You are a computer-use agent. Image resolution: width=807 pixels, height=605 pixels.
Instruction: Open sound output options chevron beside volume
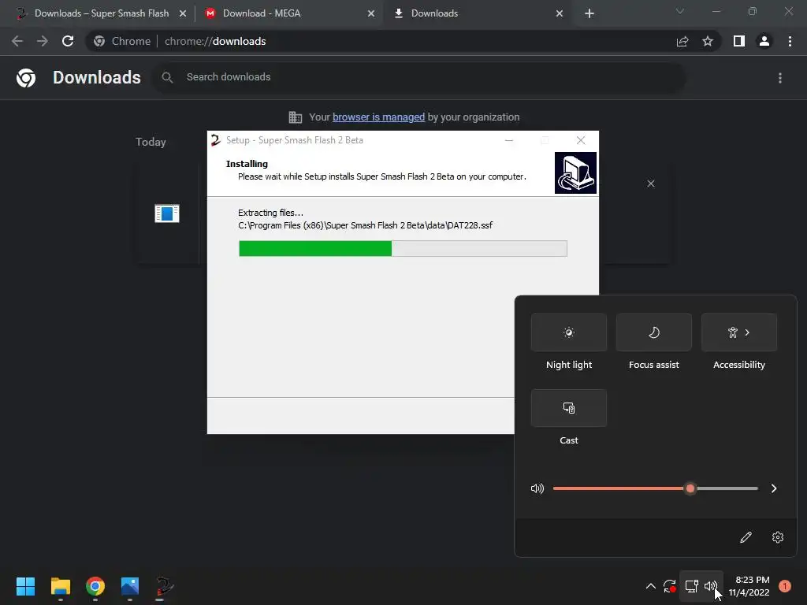pyautogui.click(x=774, y=488)
